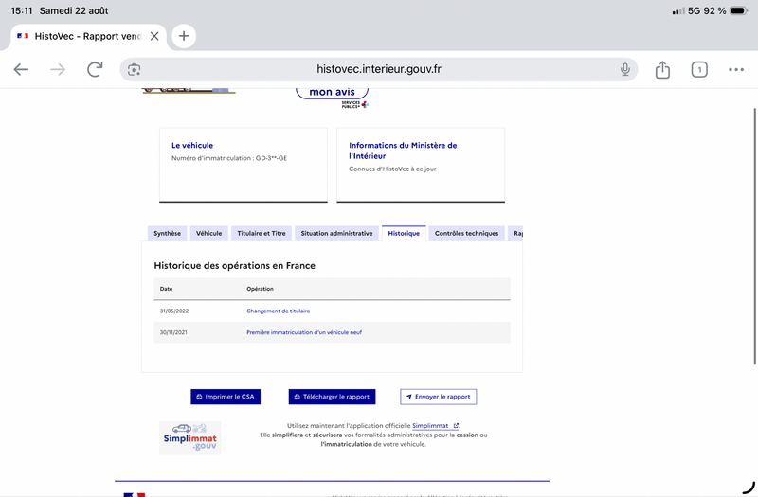Click 'Informations du Ministère de l'Intérieur' heading
The height and width of the screenshot is (497, 758).
click(403, 151)
